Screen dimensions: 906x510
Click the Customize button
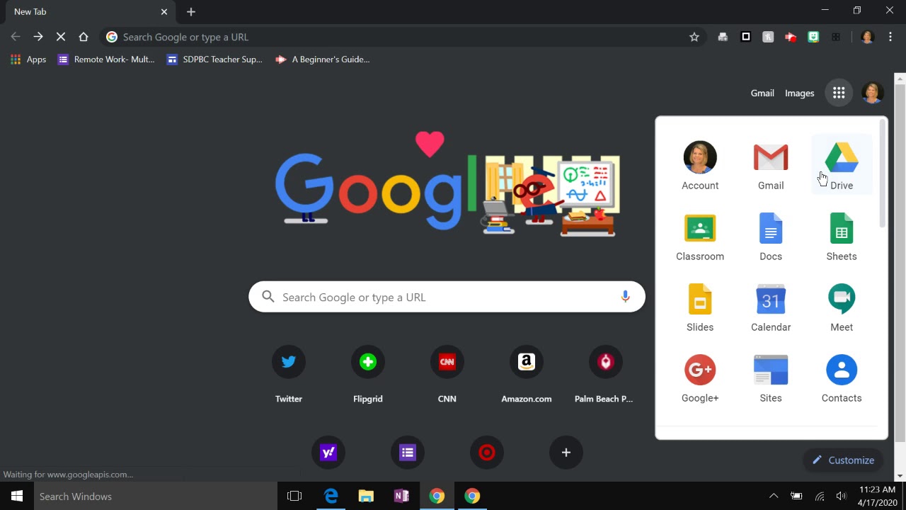(843, 460)
